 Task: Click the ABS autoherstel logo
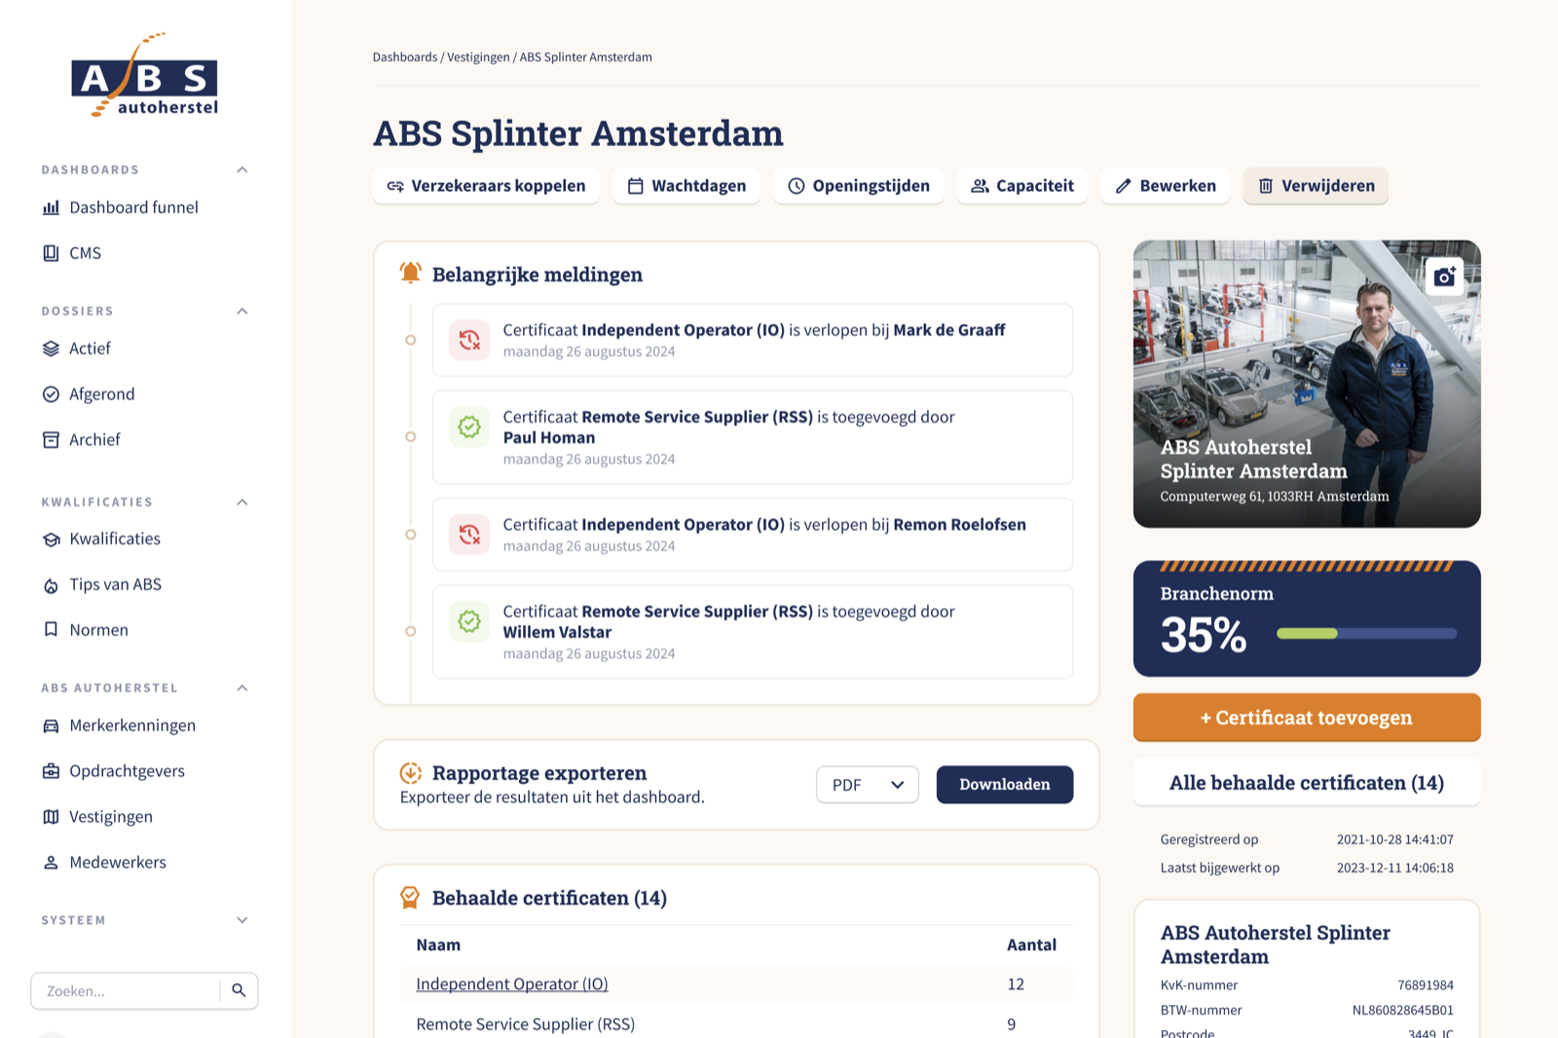(144, 75)
